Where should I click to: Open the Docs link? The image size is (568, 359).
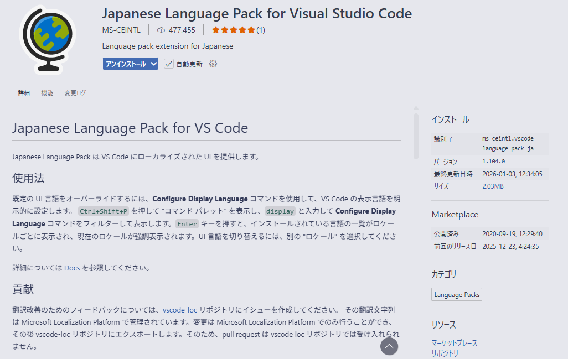(x=72, y=268)
